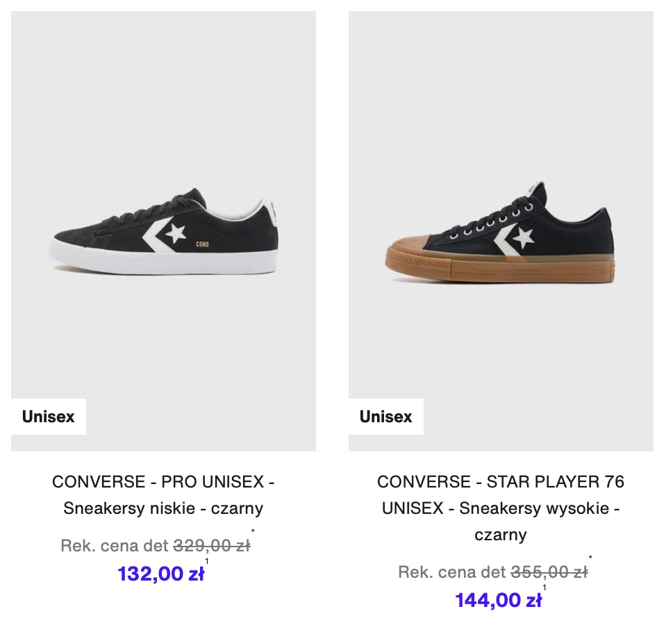Viewport: 664px width, 625px height.
Task: Open the Star Player 76 gum-sole shoe image
Action: pyautogui.click(x=501, y=231)
